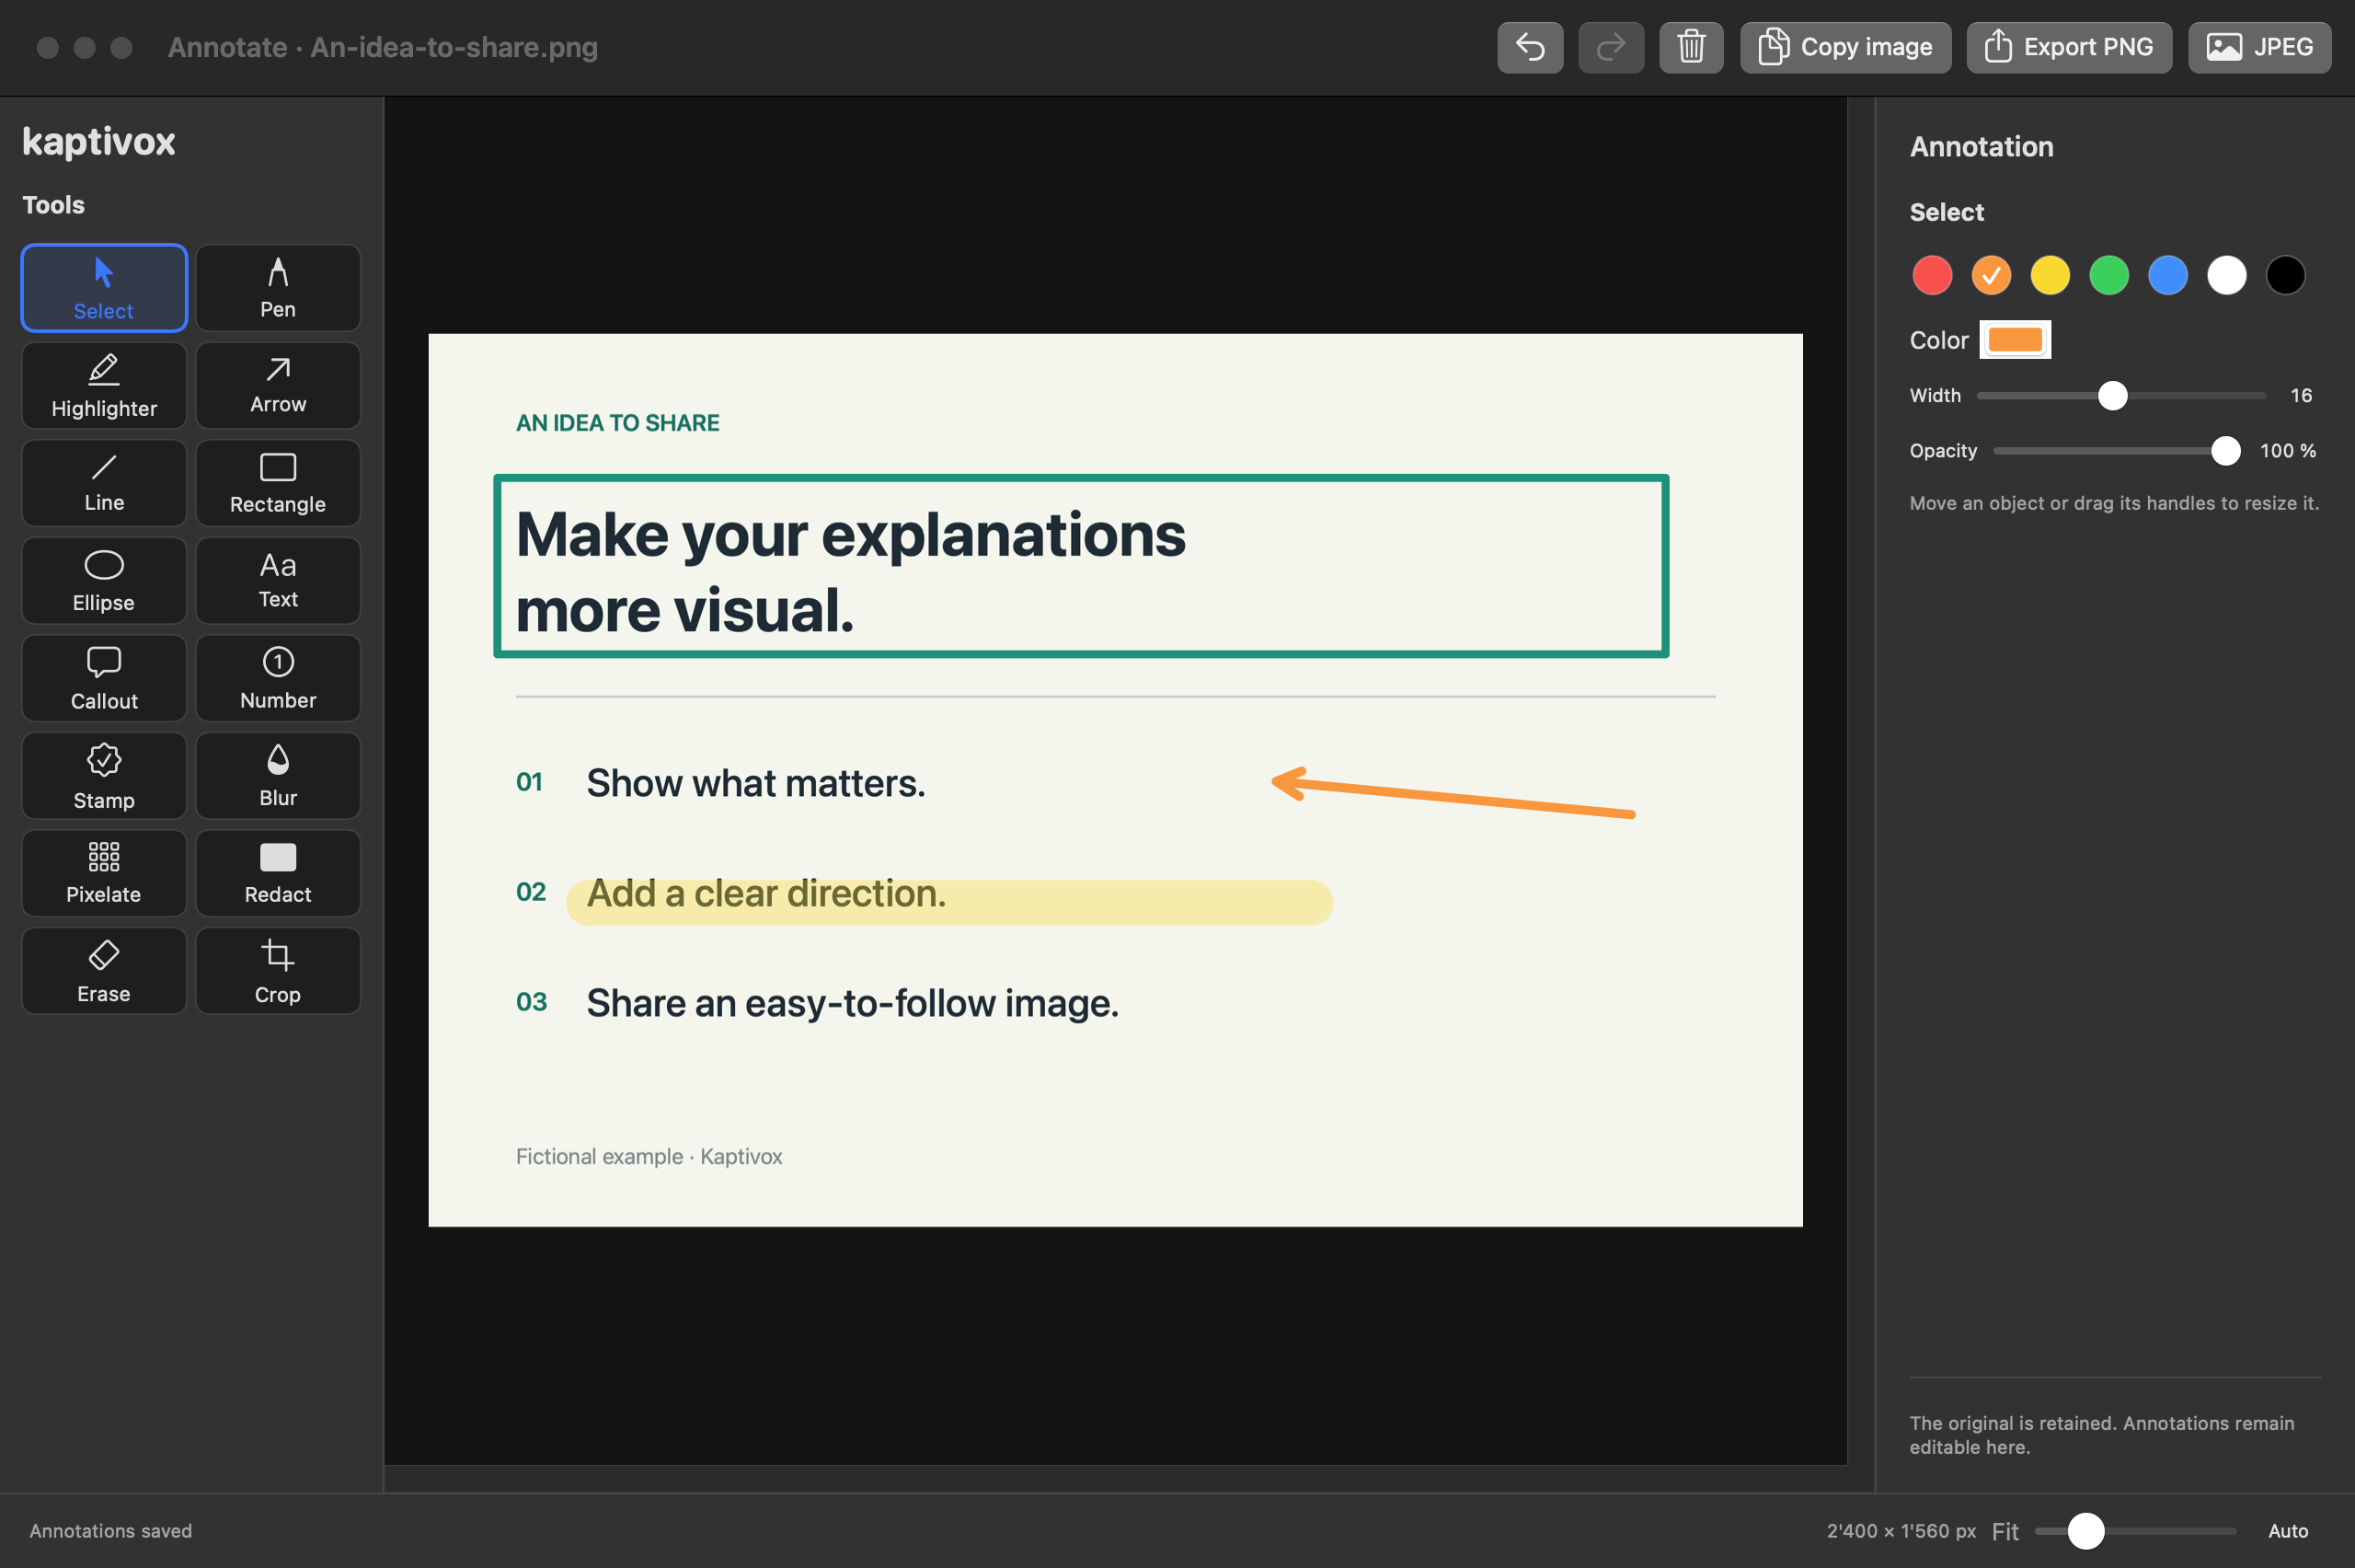Screen dimensions: 2355x1568
Task: Click Export PNG button
Action: point(2069,47)
